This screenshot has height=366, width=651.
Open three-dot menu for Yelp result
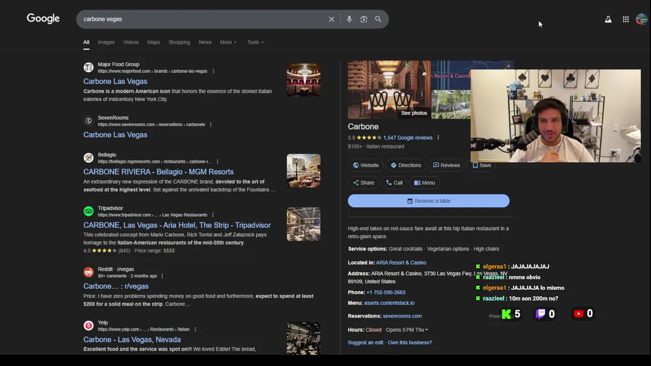coord(195,329)
